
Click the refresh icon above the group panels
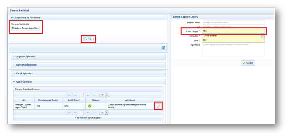[164, 47]
